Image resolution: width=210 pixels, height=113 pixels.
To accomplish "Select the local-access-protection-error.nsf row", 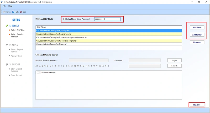I will tap(109, 37).
